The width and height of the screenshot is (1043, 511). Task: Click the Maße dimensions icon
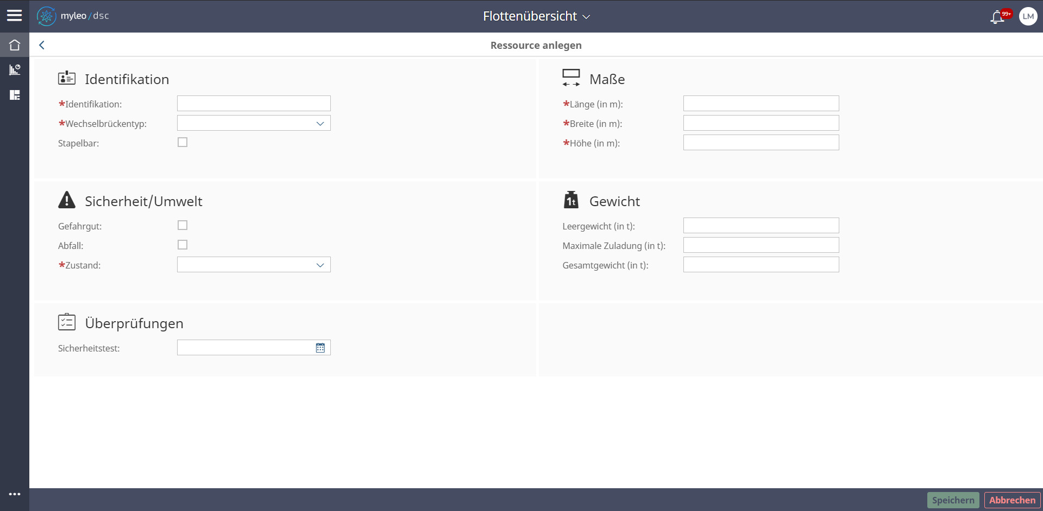coord(571,78)
